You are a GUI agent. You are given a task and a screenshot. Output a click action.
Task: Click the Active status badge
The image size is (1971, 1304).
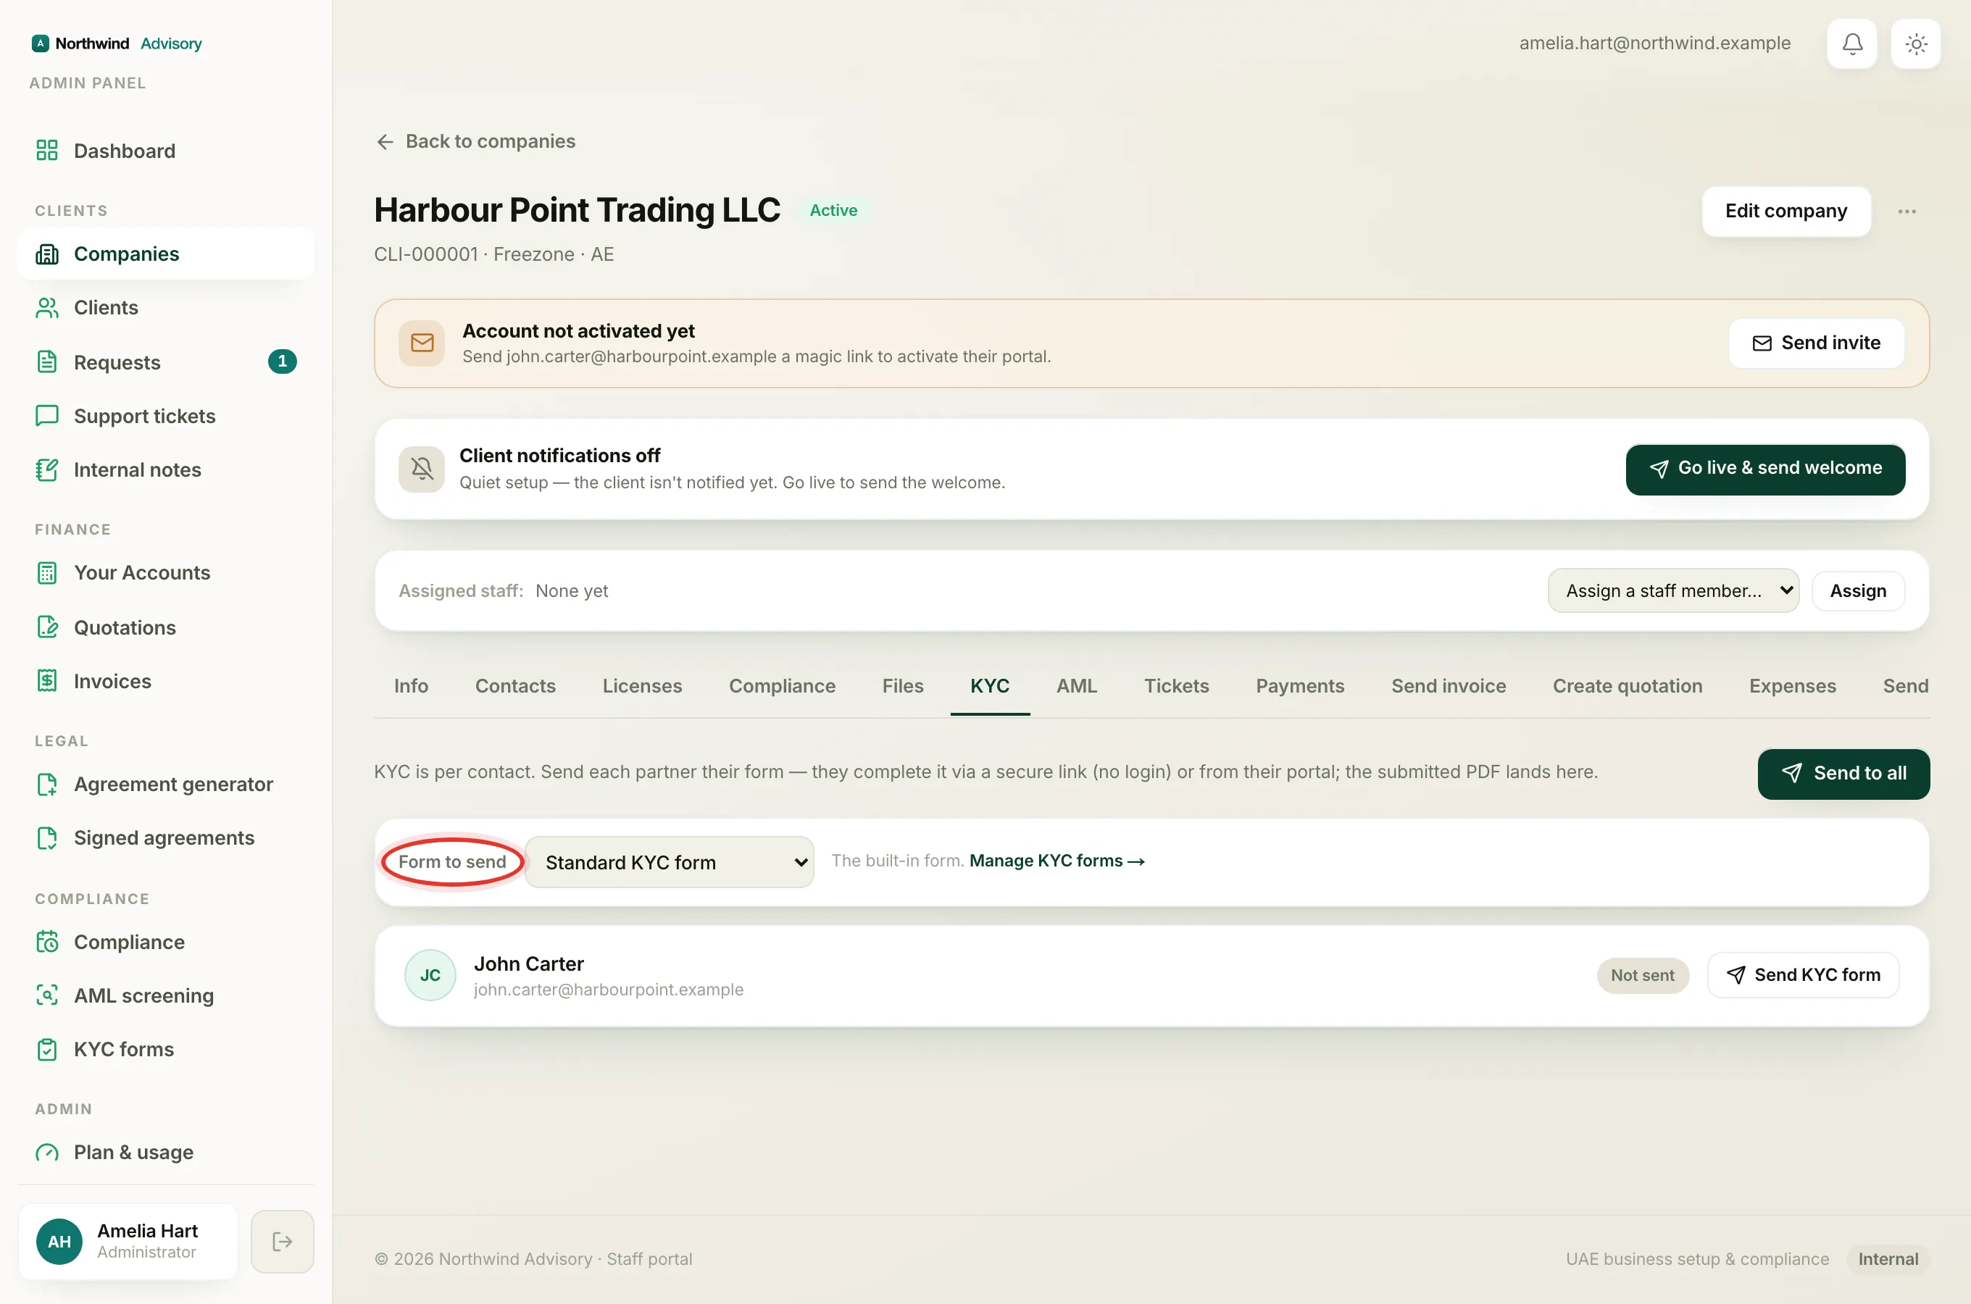(x=833, y=210)
